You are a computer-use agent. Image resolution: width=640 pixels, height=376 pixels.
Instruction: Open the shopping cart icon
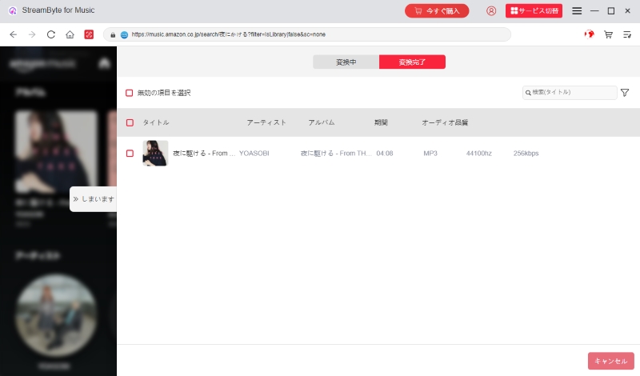[608, 34]
